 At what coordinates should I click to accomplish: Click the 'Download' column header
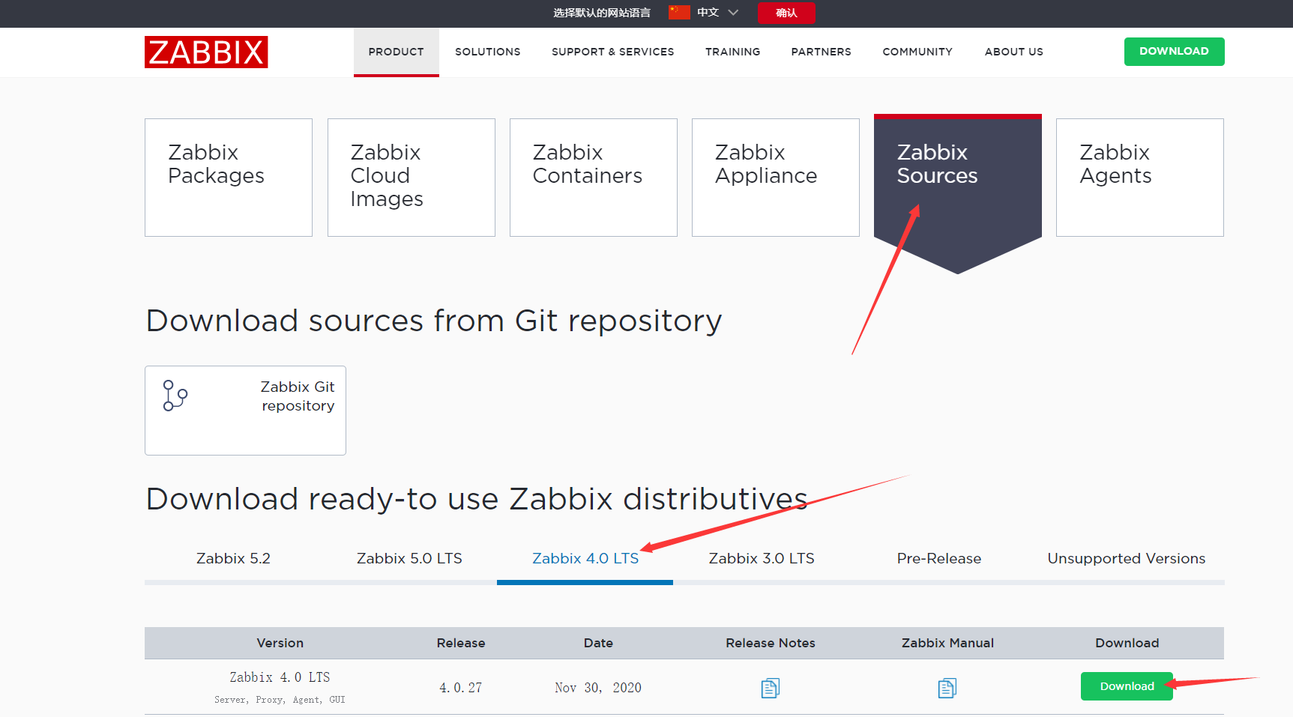pyautogui.click(x=1127, y=643)
